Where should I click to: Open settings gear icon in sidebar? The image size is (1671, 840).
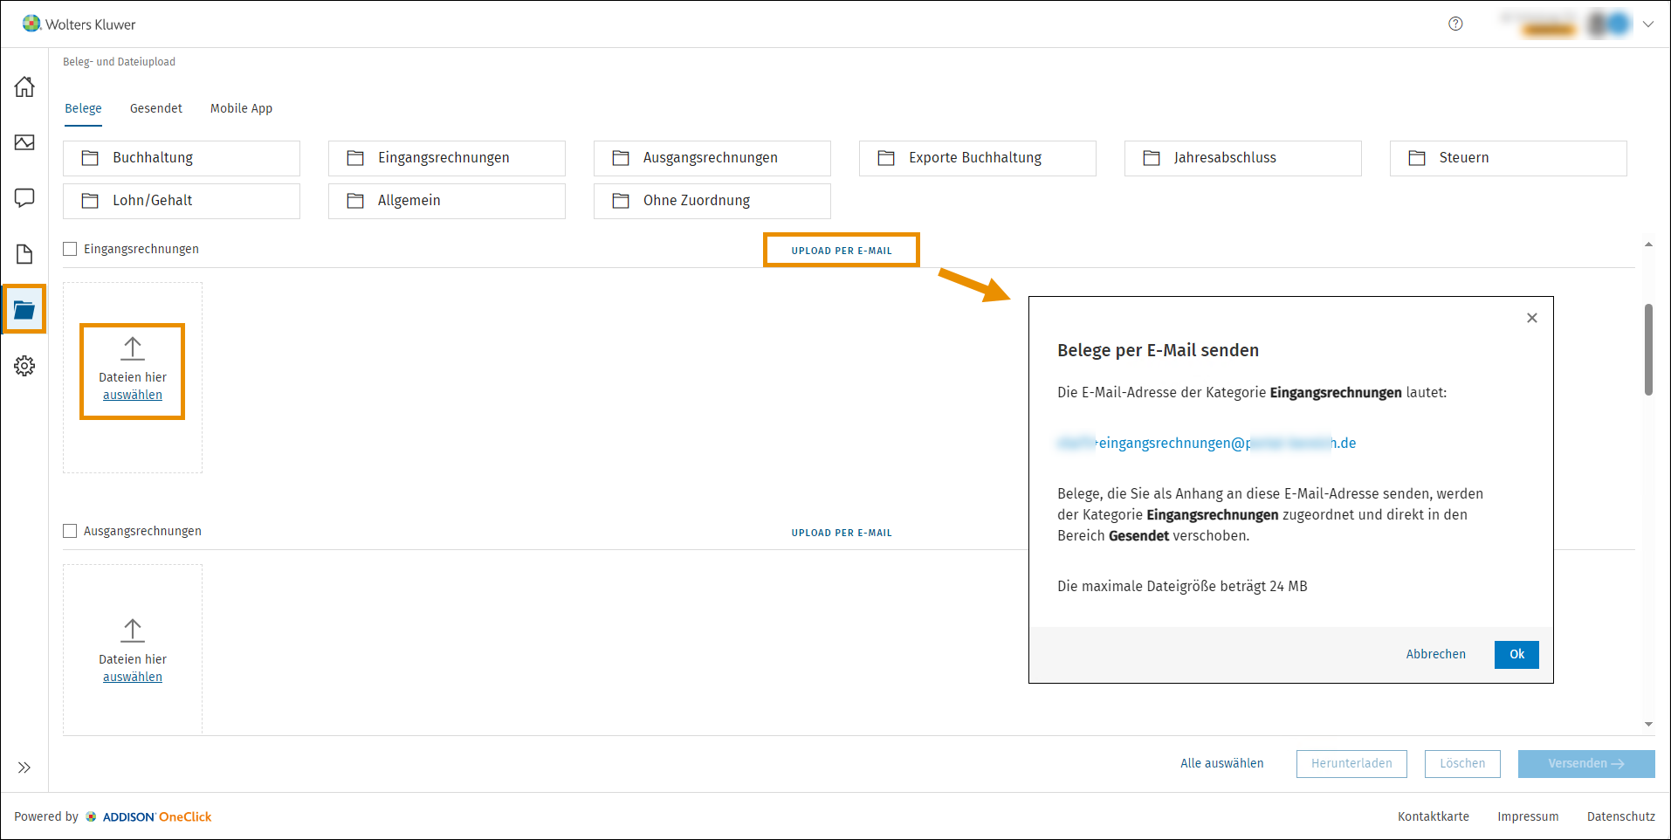point(24,366)
